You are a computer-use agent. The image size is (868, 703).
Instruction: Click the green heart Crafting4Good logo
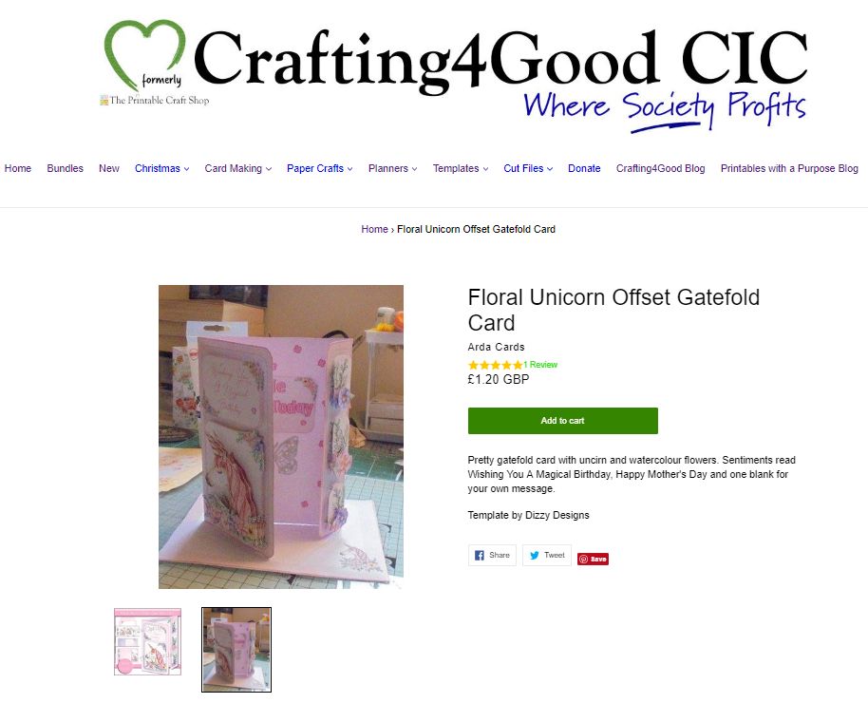click(x=145, y=55)
